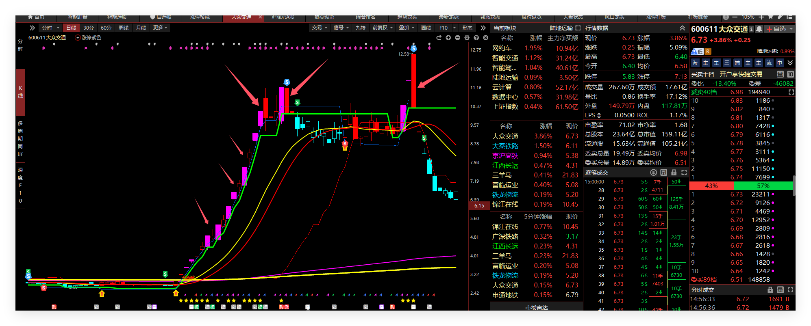Open the 沪深京A股 tab
811x326 pixels.
pyautogui.click(x=283, y=17)
